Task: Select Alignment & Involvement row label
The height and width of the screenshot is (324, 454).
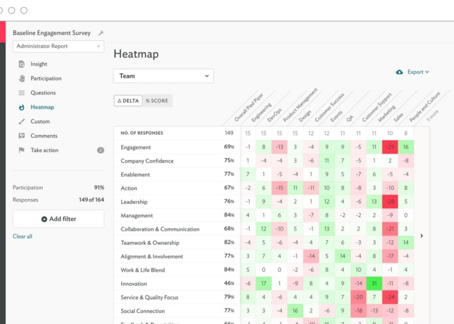Action: 152,257
